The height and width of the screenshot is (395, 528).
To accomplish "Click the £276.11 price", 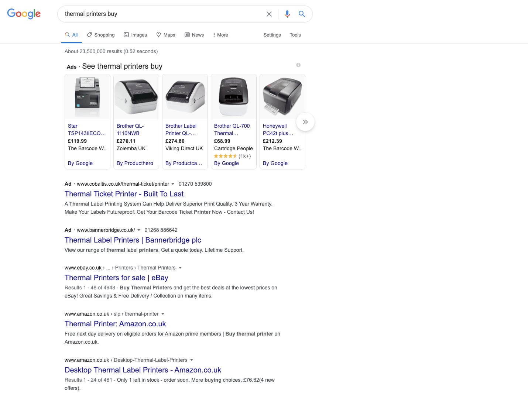I will (126, 141).
